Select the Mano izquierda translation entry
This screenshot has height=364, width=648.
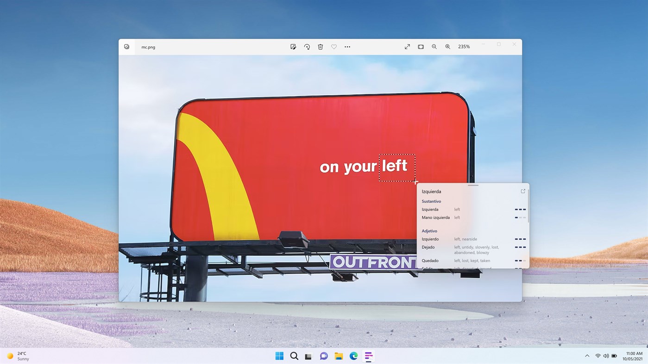point(435,217)
